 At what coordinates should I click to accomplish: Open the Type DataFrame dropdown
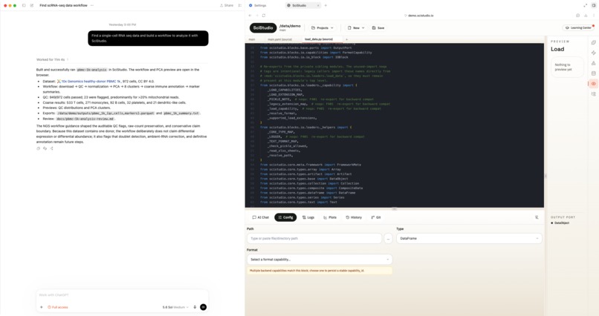469,238
